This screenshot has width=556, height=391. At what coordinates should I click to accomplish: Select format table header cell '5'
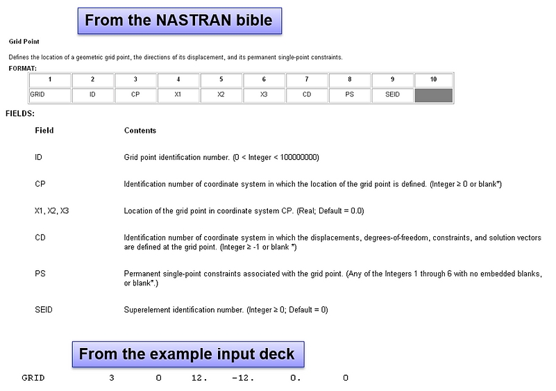(221, 80)
